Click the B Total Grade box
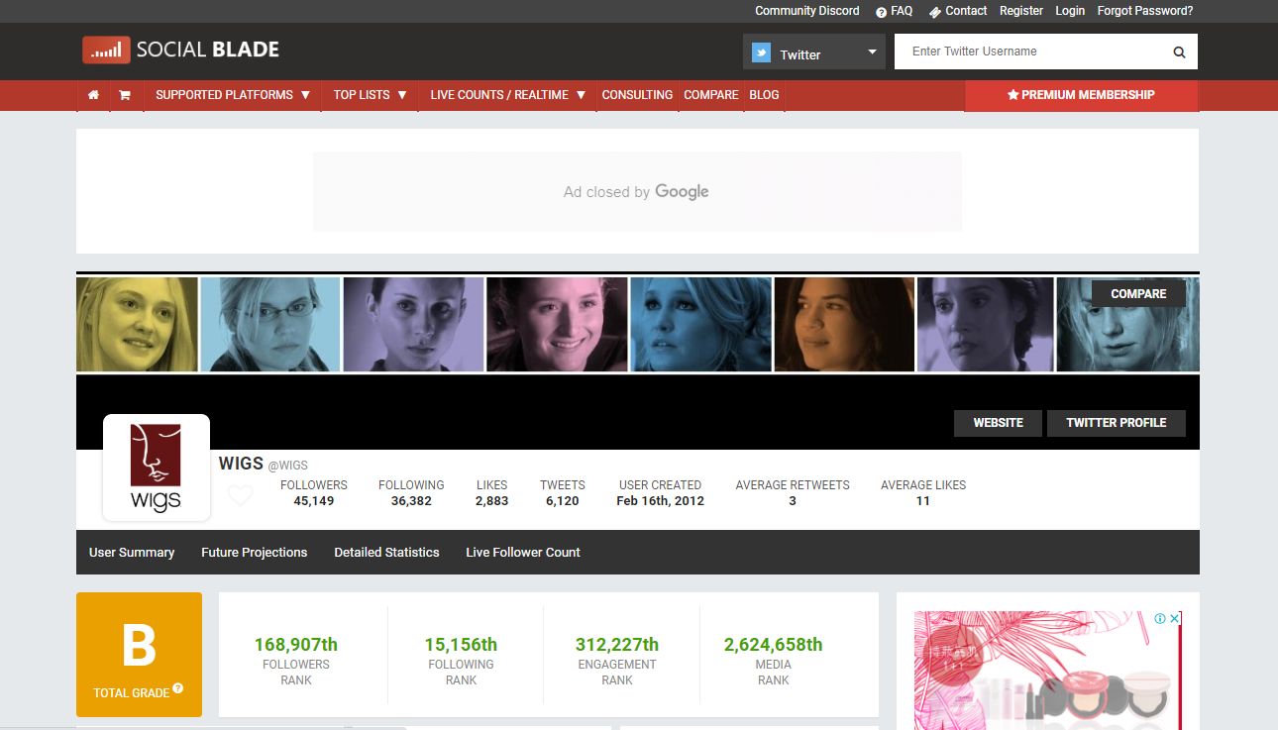This screenshot has width=1278, height=730. pos(139,655)
